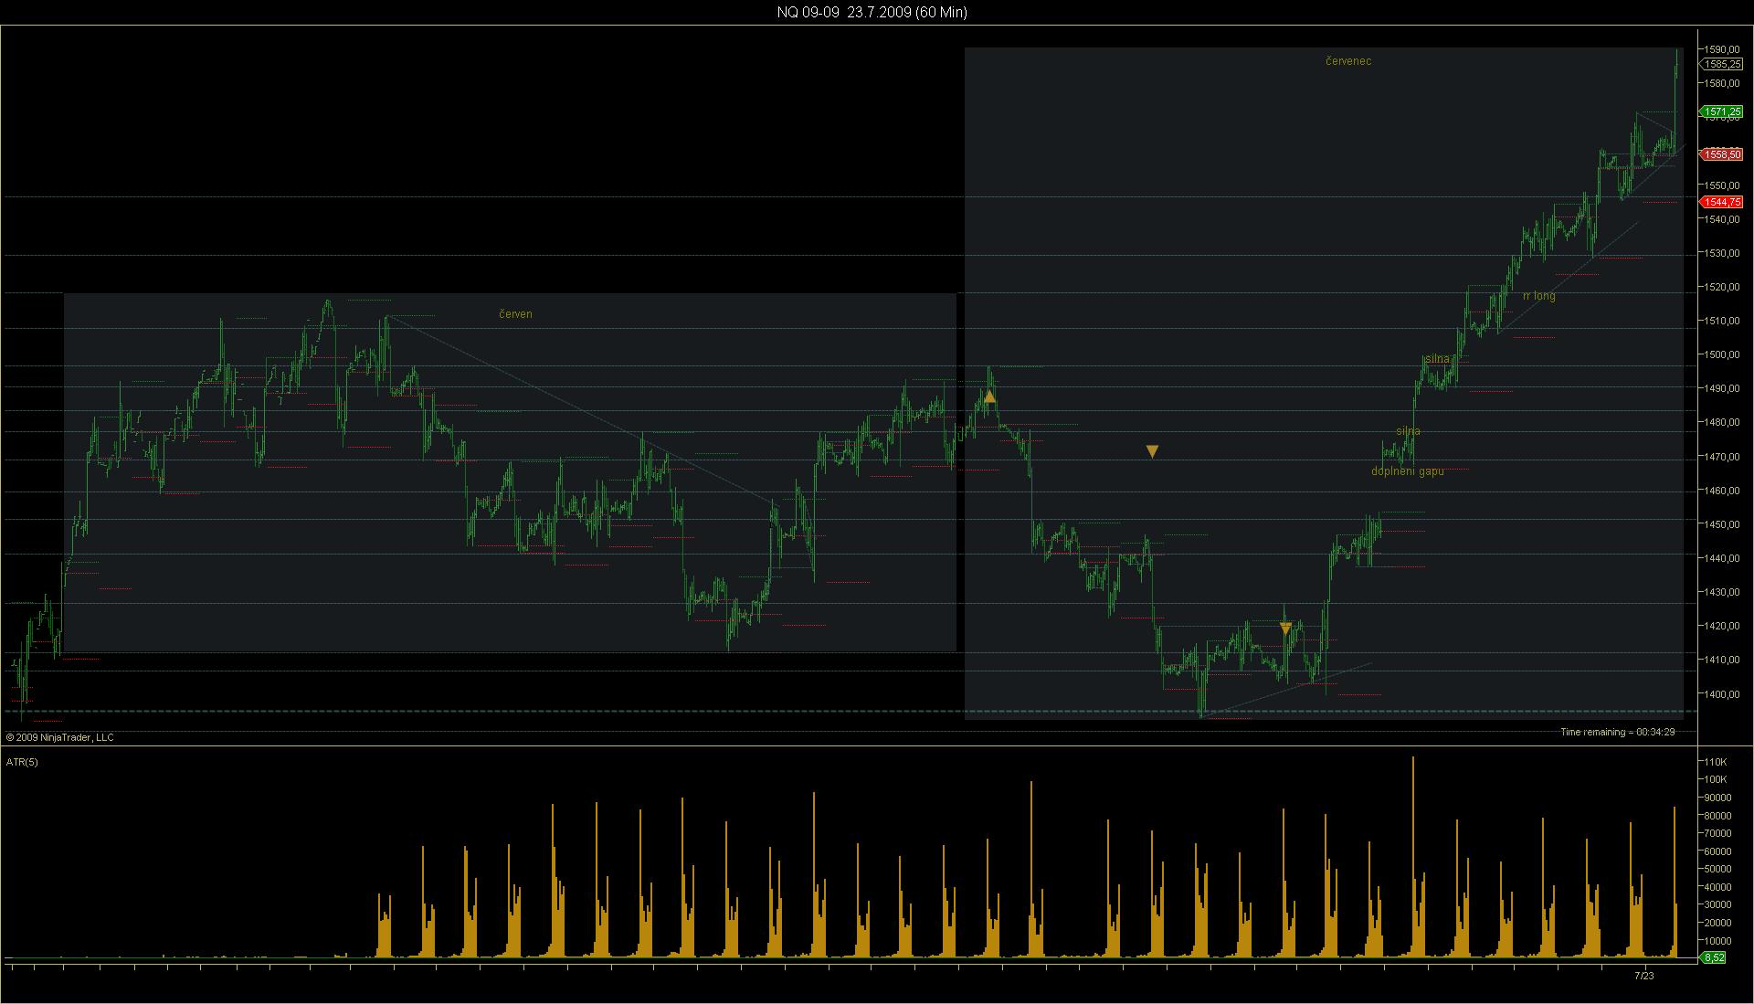
Task: Click the 110K label on ATR axis
Action: (x=1715, y=762)
